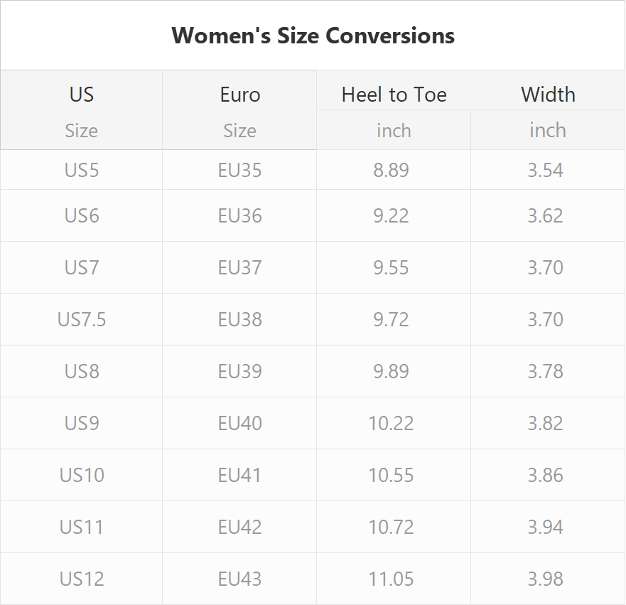Select the US7.5 size cell

tap(82, 319)
